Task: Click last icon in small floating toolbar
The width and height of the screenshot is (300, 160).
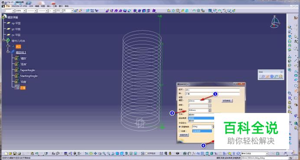Action: pyautogui.click(x=280, y=76)
